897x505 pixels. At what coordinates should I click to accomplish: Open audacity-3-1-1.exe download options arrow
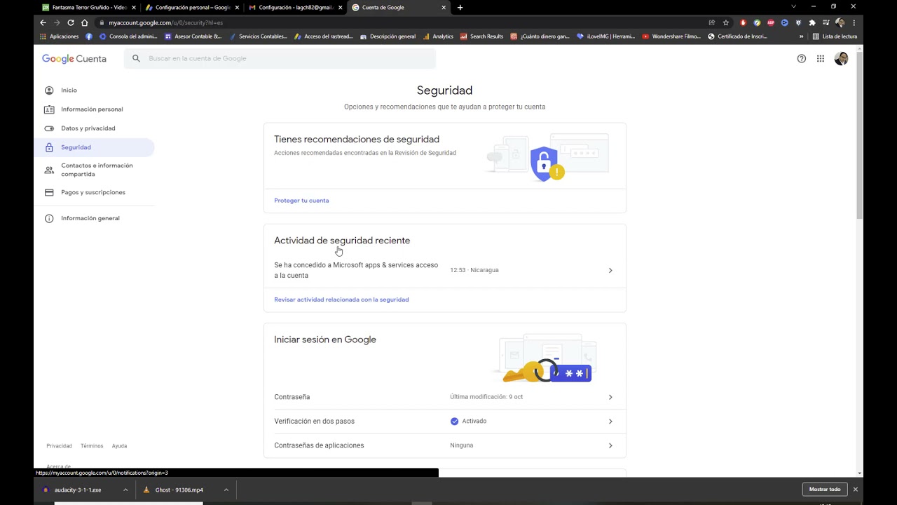(x=125, y=490)
